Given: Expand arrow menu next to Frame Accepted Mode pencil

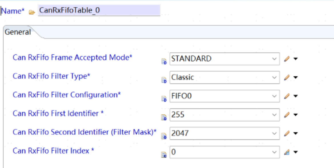Looking at the screenshot, I should (295, 59).
